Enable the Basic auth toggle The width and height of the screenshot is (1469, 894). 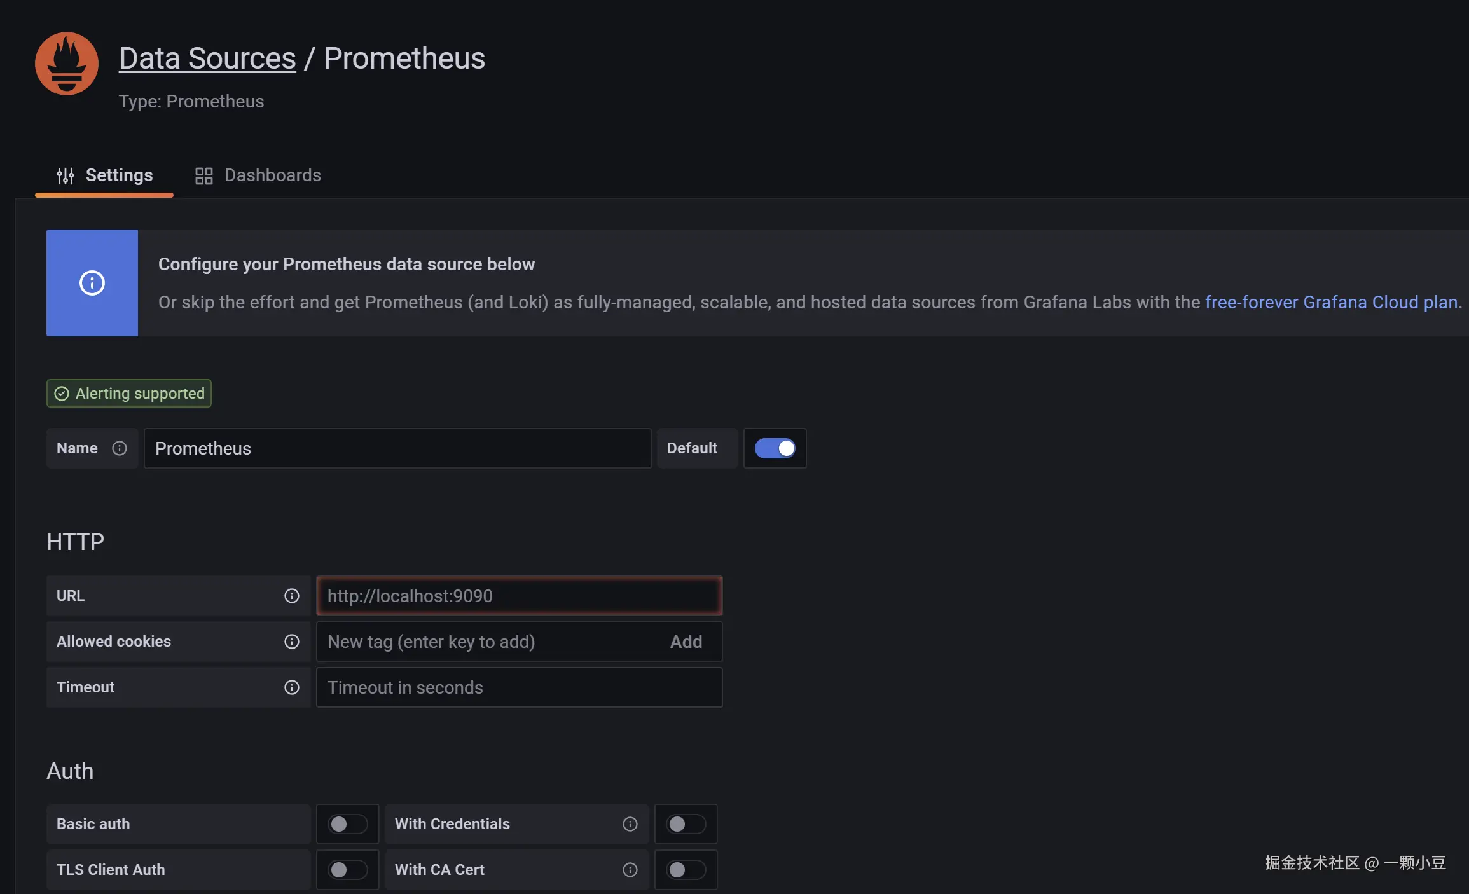coord(347,824)
